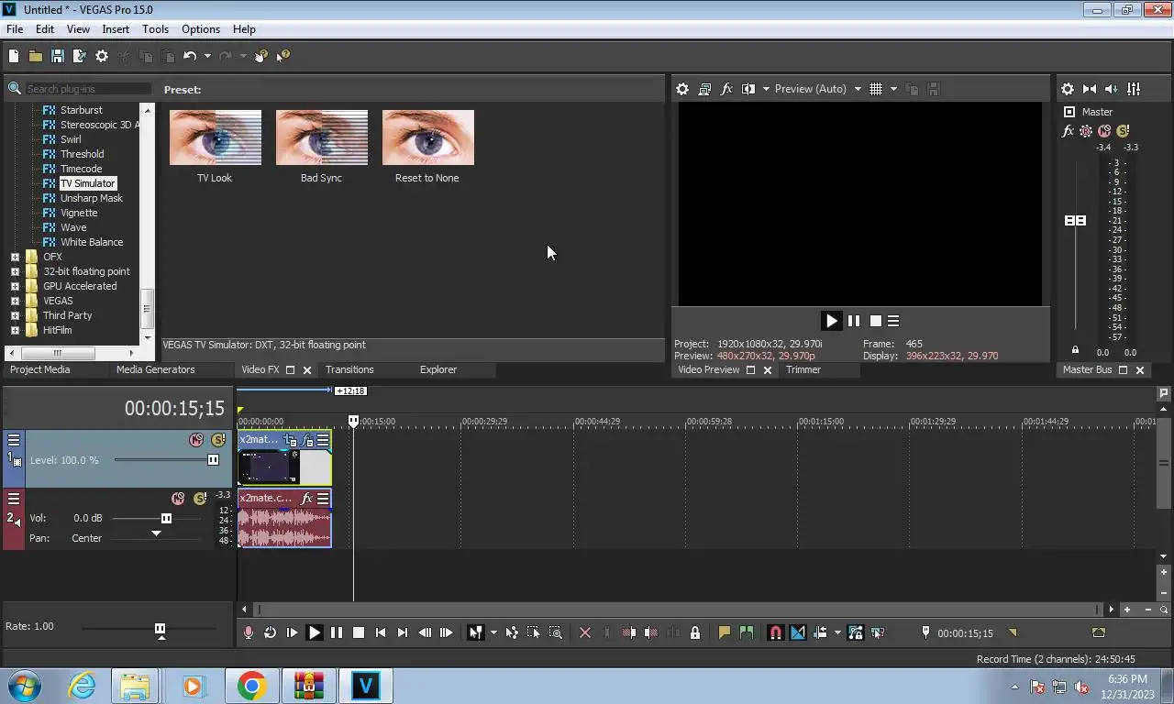
Task: Expand the 32-bit floating point folder
Action: pyautogui.click(x=15, y=271)
